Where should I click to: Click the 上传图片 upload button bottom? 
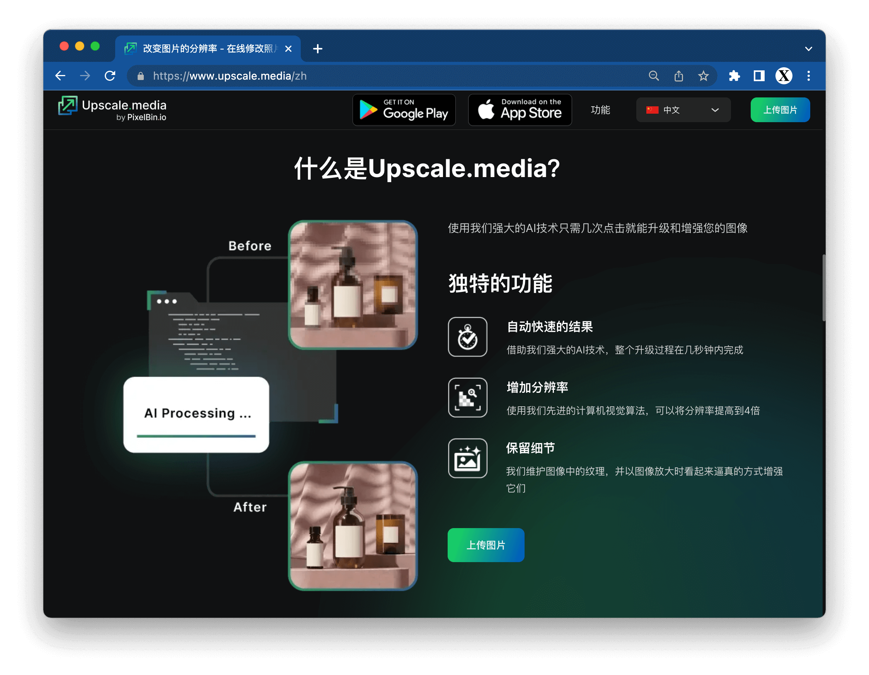[488, 544]
